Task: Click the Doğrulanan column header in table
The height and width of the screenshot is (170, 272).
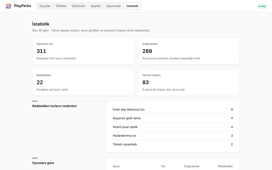Action: click(x=192, y=166)
